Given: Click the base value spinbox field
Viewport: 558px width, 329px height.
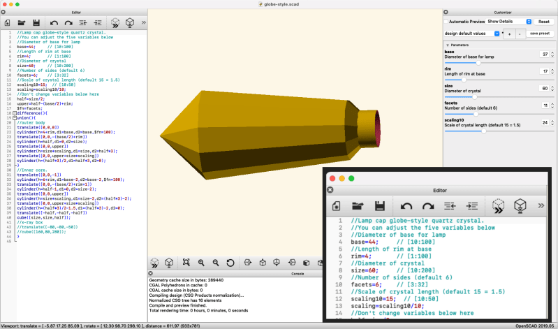Looking at the screenshot, I should (543, 54).
